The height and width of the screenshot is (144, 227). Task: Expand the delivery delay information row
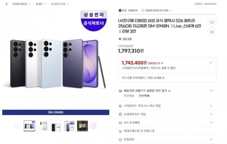pos(211,91)
